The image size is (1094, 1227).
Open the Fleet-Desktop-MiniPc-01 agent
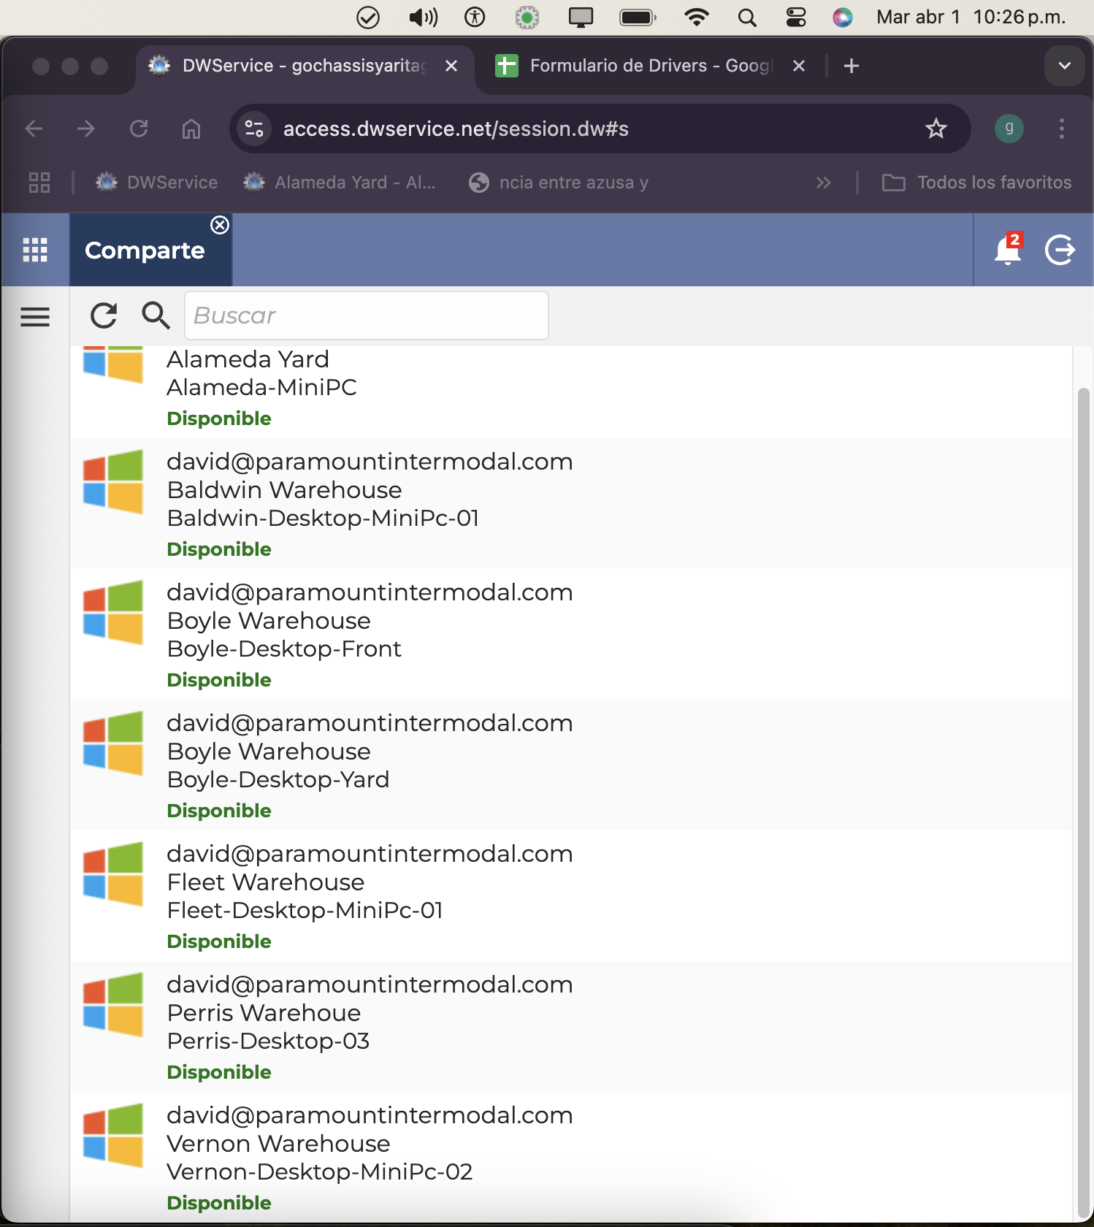tap(571, 896)
